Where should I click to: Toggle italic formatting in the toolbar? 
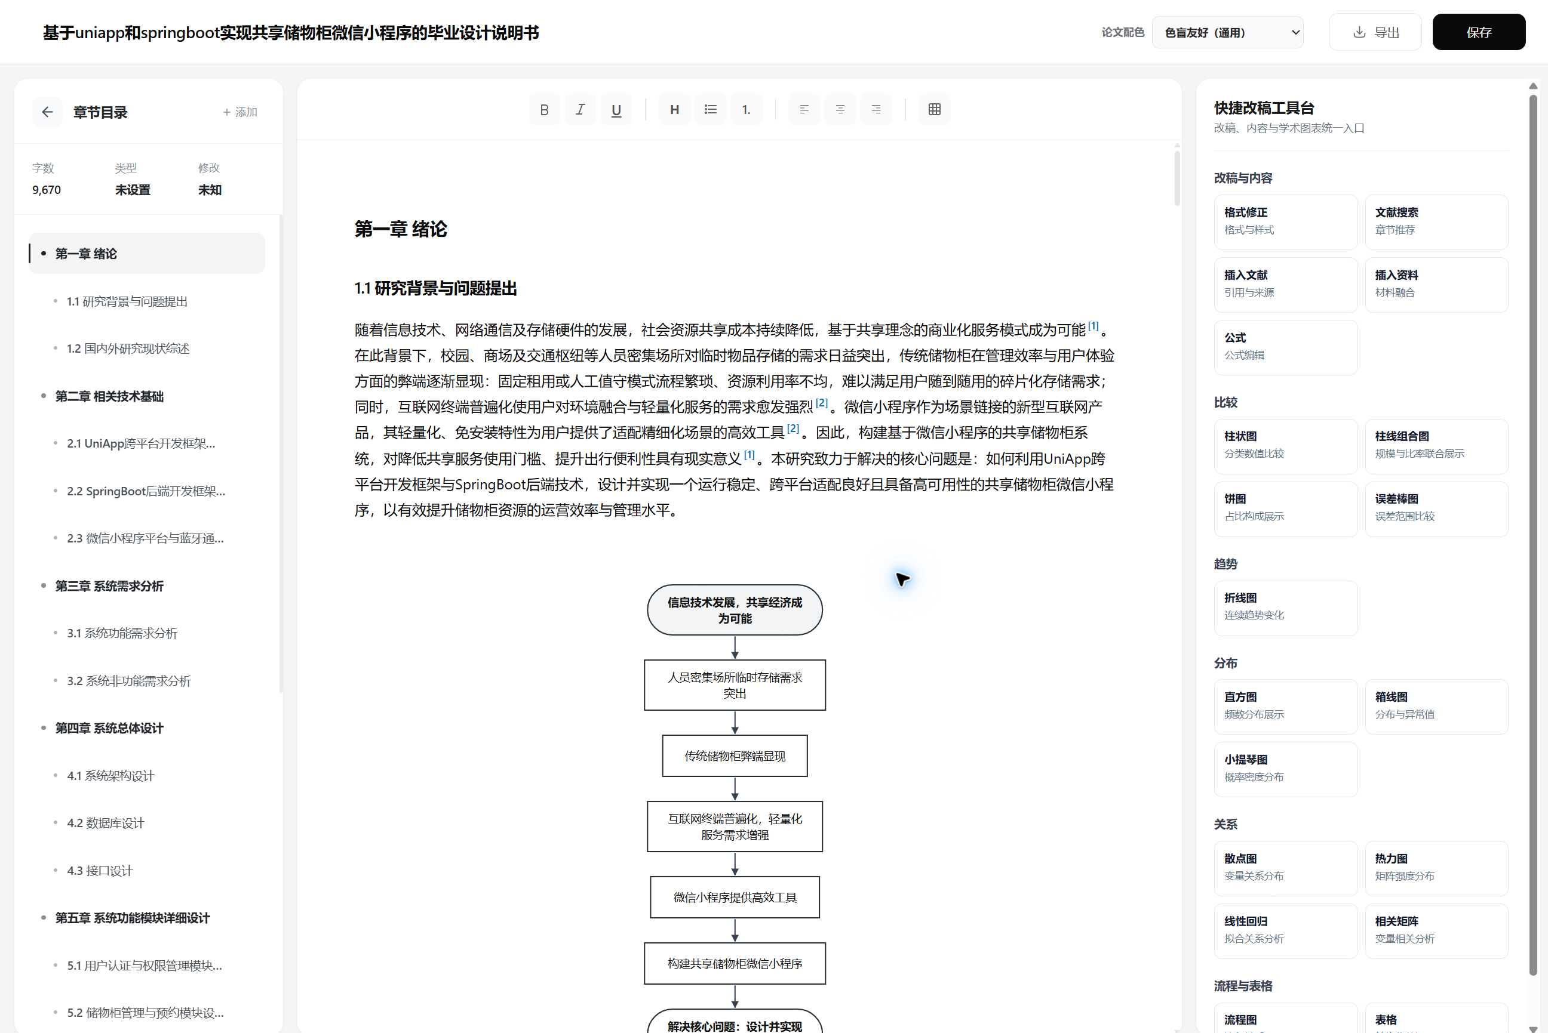pos(580,109)
